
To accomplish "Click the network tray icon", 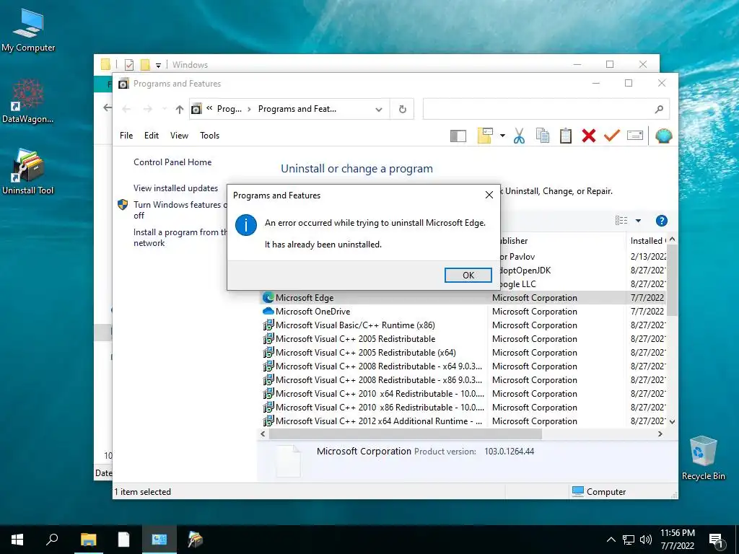I will pyautogui.click(x=629, y=540).
